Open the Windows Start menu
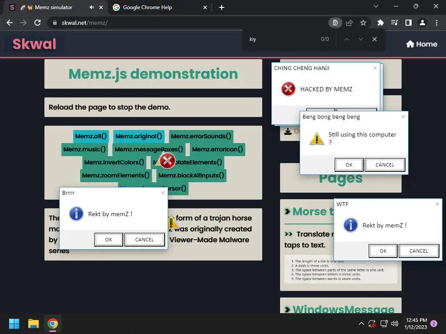The width and height of the screenshot is (446, 334). tap(14, 324)
